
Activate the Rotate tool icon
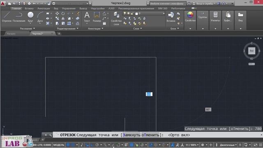click(63, 14)
